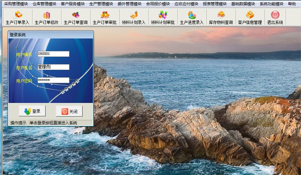Open the 委外管理模块 menu

tap(130, 4)
